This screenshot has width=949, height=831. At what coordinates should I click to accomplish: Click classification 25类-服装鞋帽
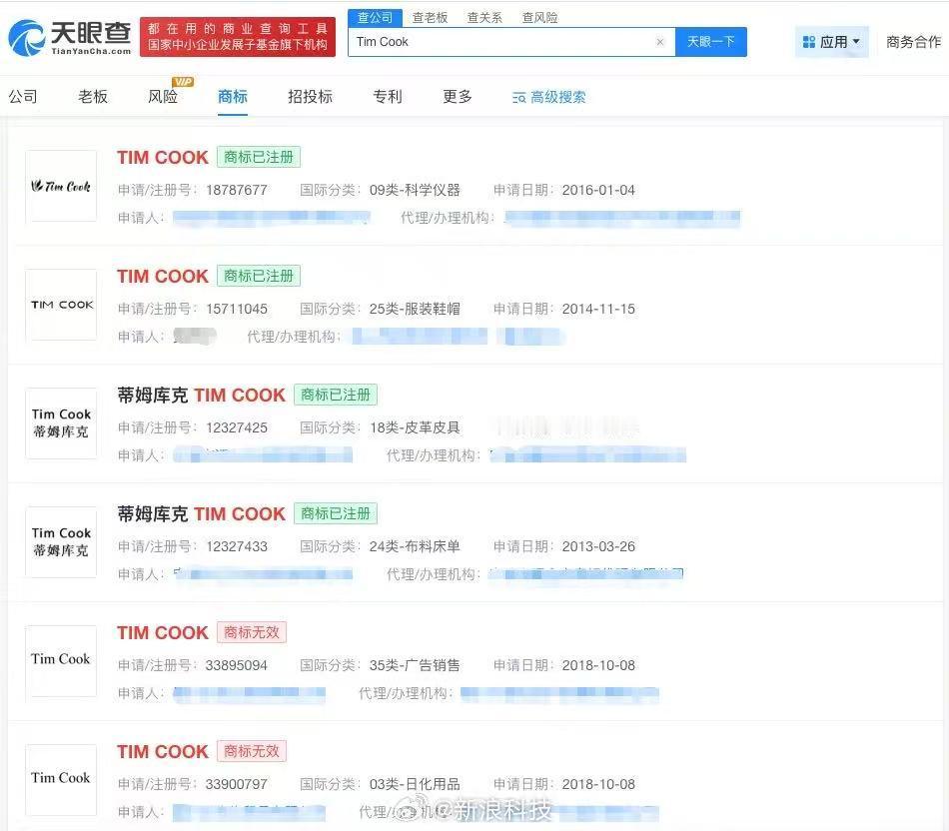415,309
